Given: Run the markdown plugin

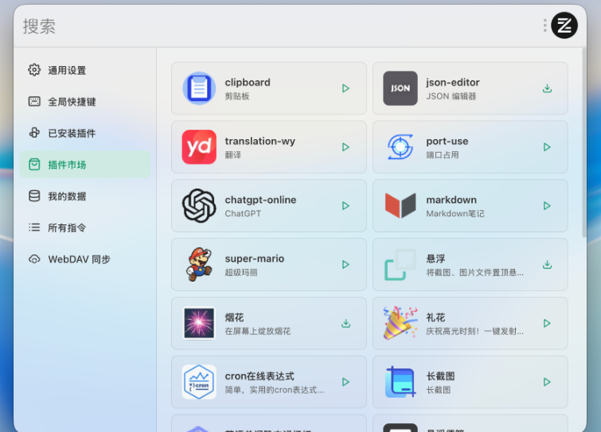Looking at the screenshot, I should coord(547,206).
